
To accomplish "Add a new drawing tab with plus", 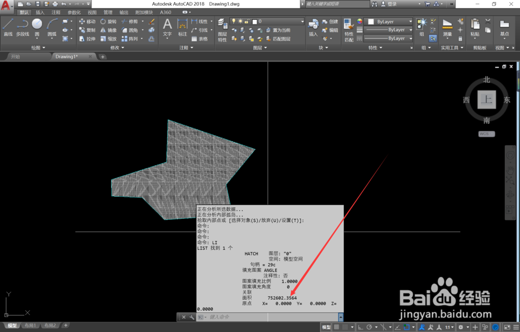I will (x=102, y=57).
